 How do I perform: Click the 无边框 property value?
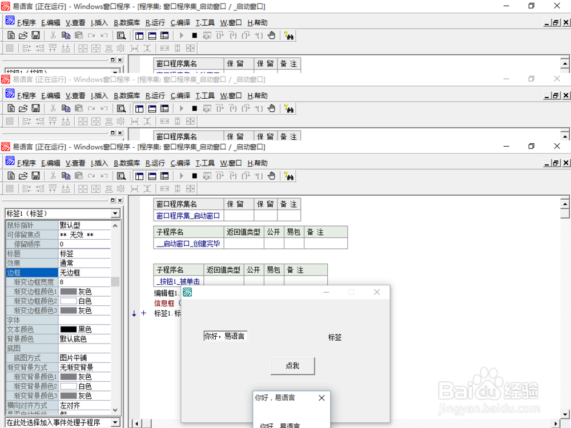coord(70,273)
